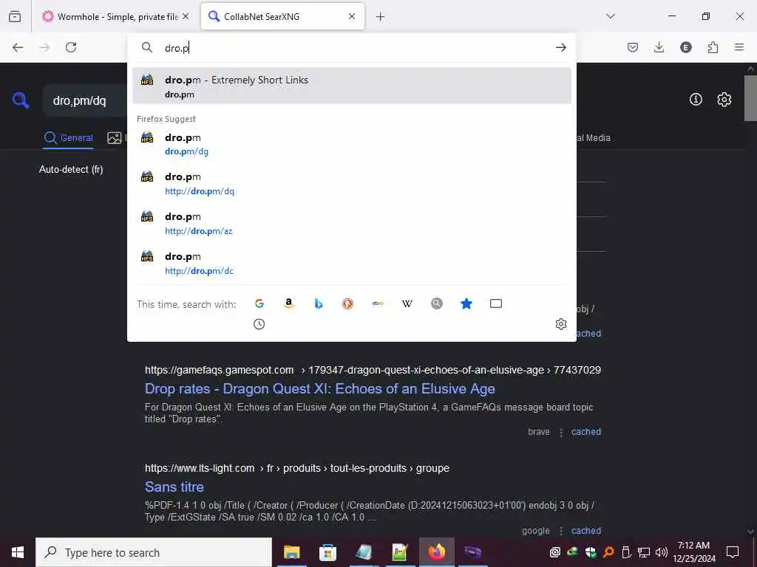Image resolution: width=757 pixels, height=567 pixels.
Task: Pick the http://dro.pm/dc suggestion
Action: [352, 264]
